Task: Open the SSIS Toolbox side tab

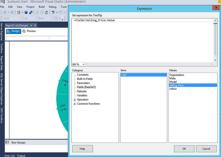Action: [2, 116]
